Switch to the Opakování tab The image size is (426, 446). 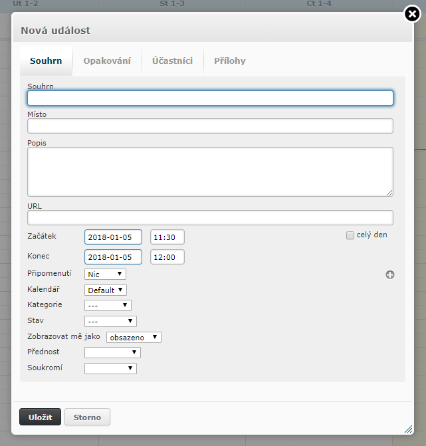pyautogui.click(x=107, y=61)
